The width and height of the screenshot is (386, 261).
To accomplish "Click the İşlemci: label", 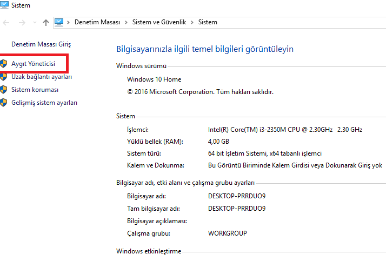I will tap(138, 130).
